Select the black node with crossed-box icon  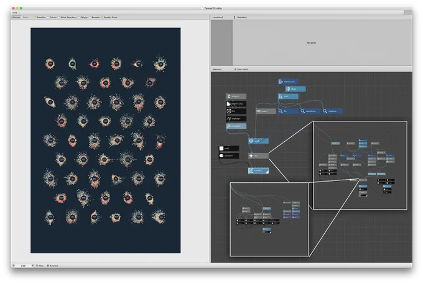click(x=236, y=111)
